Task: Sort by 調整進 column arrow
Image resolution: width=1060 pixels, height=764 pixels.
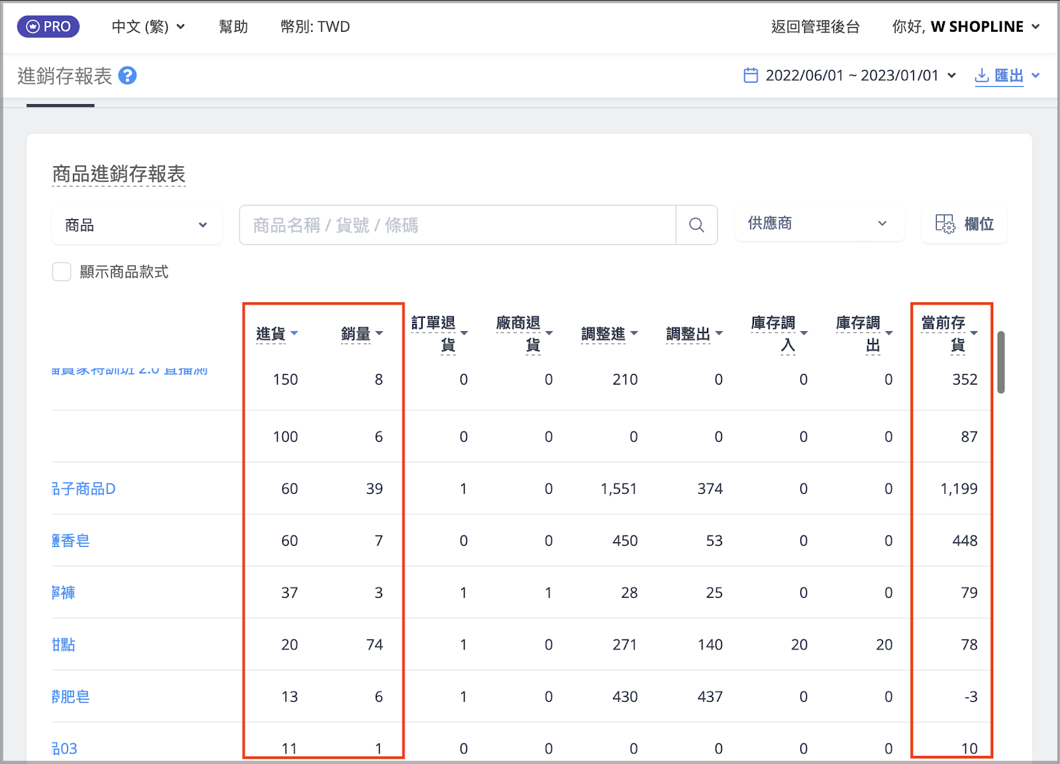Action: pyautogui.click(x=634, y=333)
